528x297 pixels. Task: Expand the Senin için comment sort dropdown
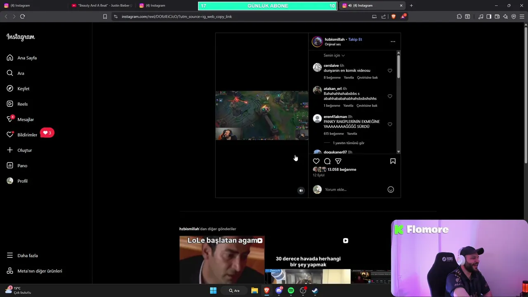point(334,55)
